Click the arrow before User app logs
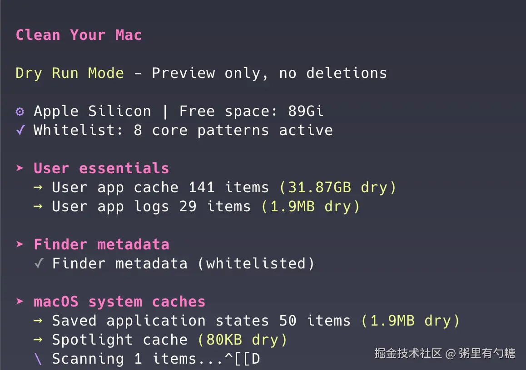 point(38,206)
